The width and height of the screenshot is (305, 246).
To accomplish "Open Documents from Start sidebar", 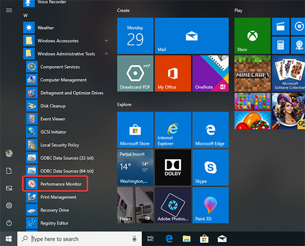I will tap(9, 171).
